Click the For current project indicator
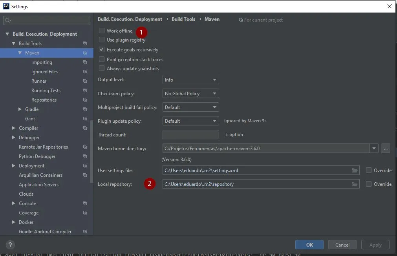This screenshot has height=256, width=397. point(261,20)
